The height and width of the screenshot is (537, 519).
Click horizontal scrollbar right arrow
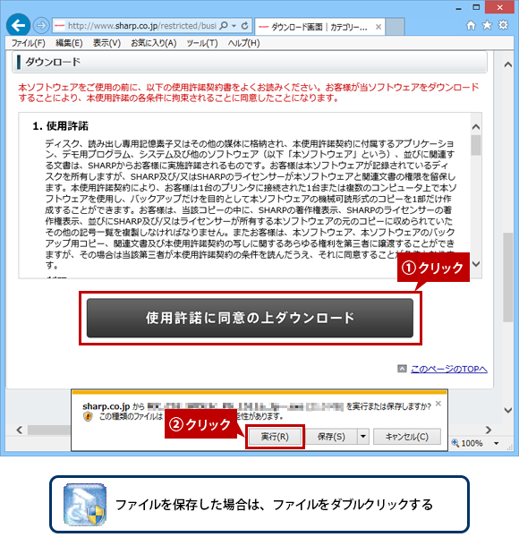pos(489,430)
